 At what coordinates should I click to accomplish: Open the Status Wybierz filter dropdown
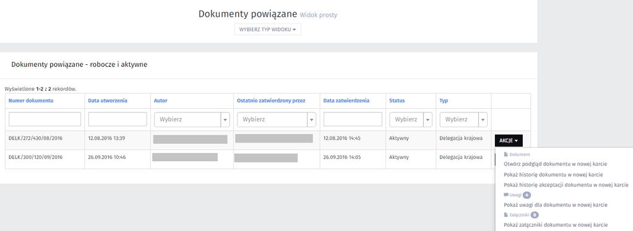411,120
